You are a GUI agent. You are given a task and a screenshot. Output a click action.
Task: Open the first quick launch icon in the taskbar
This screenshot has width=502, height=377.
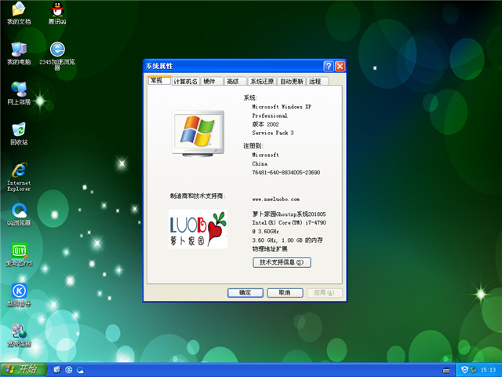click(x=57, y=370)
